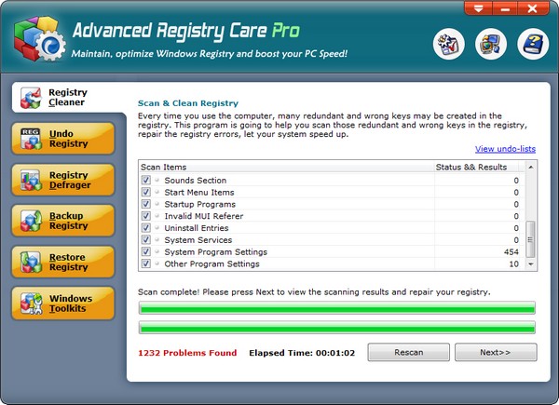Open the View undo-lists link

[x=505, y=149]
